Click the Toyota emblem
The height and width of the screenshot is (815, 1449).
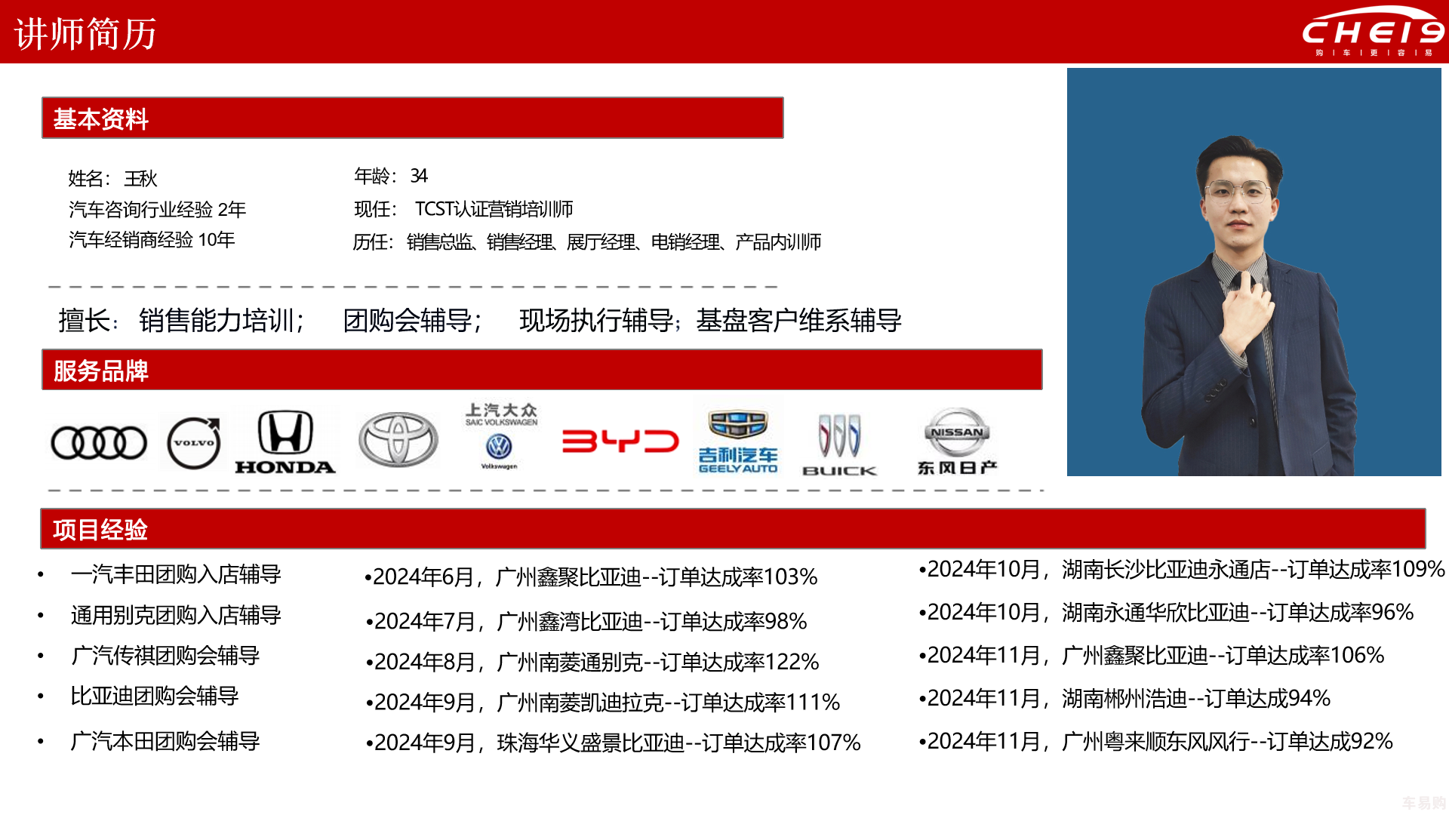coord(398,439)
